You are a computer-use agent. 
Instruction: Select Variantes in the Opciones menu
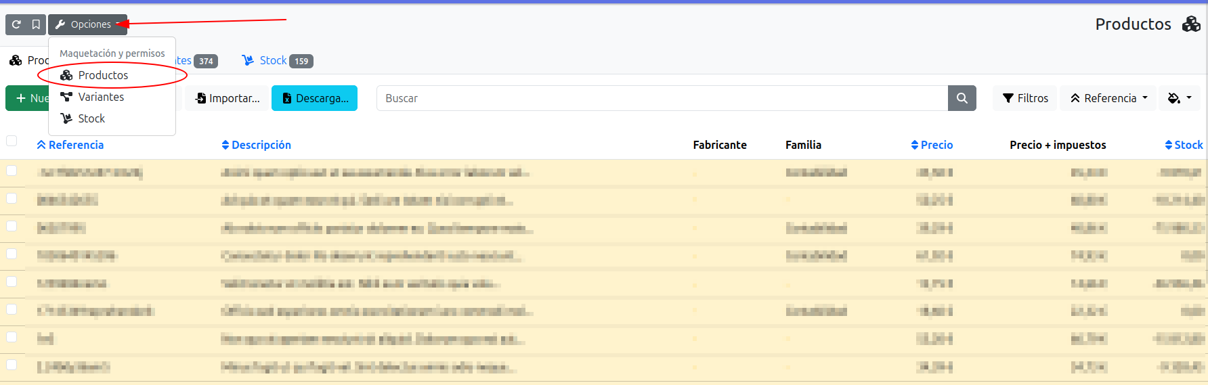coord(112,97)
